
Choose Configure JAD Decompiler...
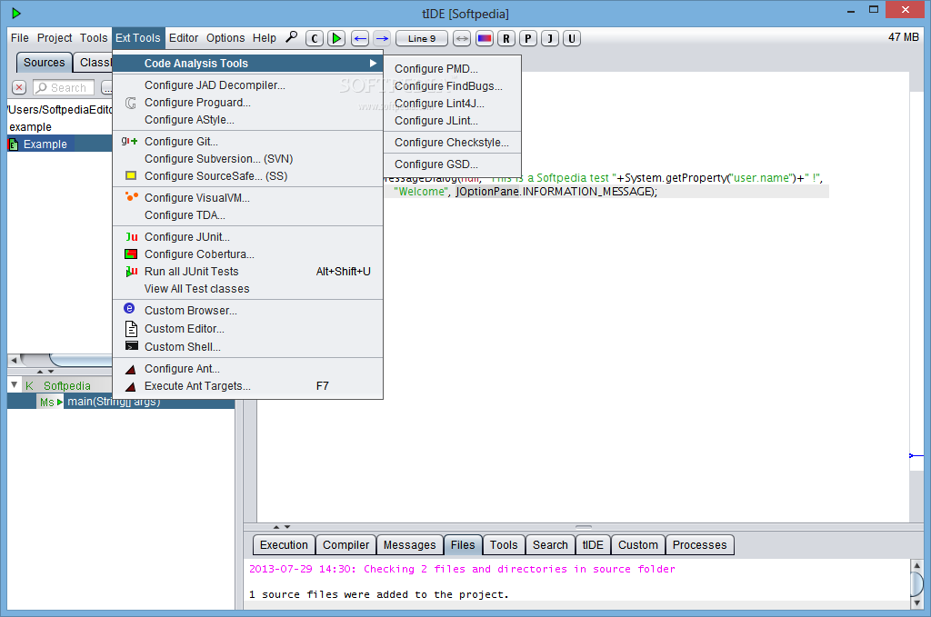247,85
